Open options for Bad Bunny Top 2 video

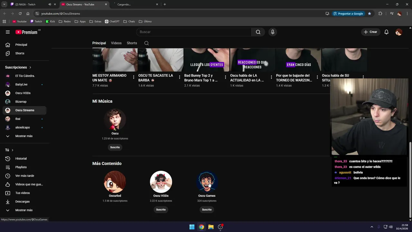pyautogui.click(x=225, y=77)
